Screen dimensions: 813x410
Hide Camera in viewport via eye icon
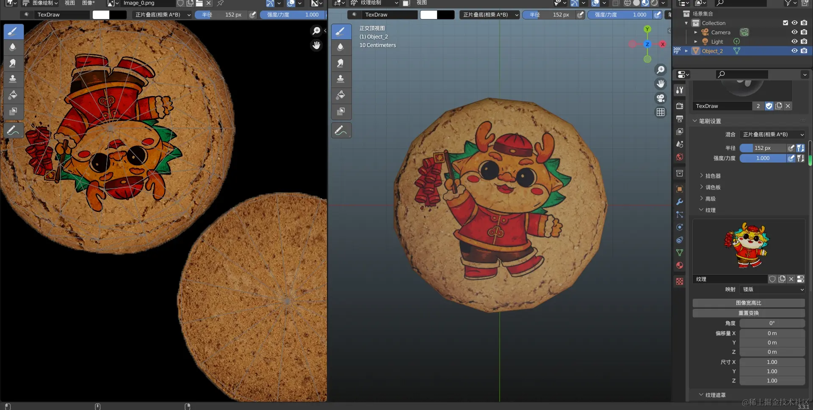click(794, 32)
